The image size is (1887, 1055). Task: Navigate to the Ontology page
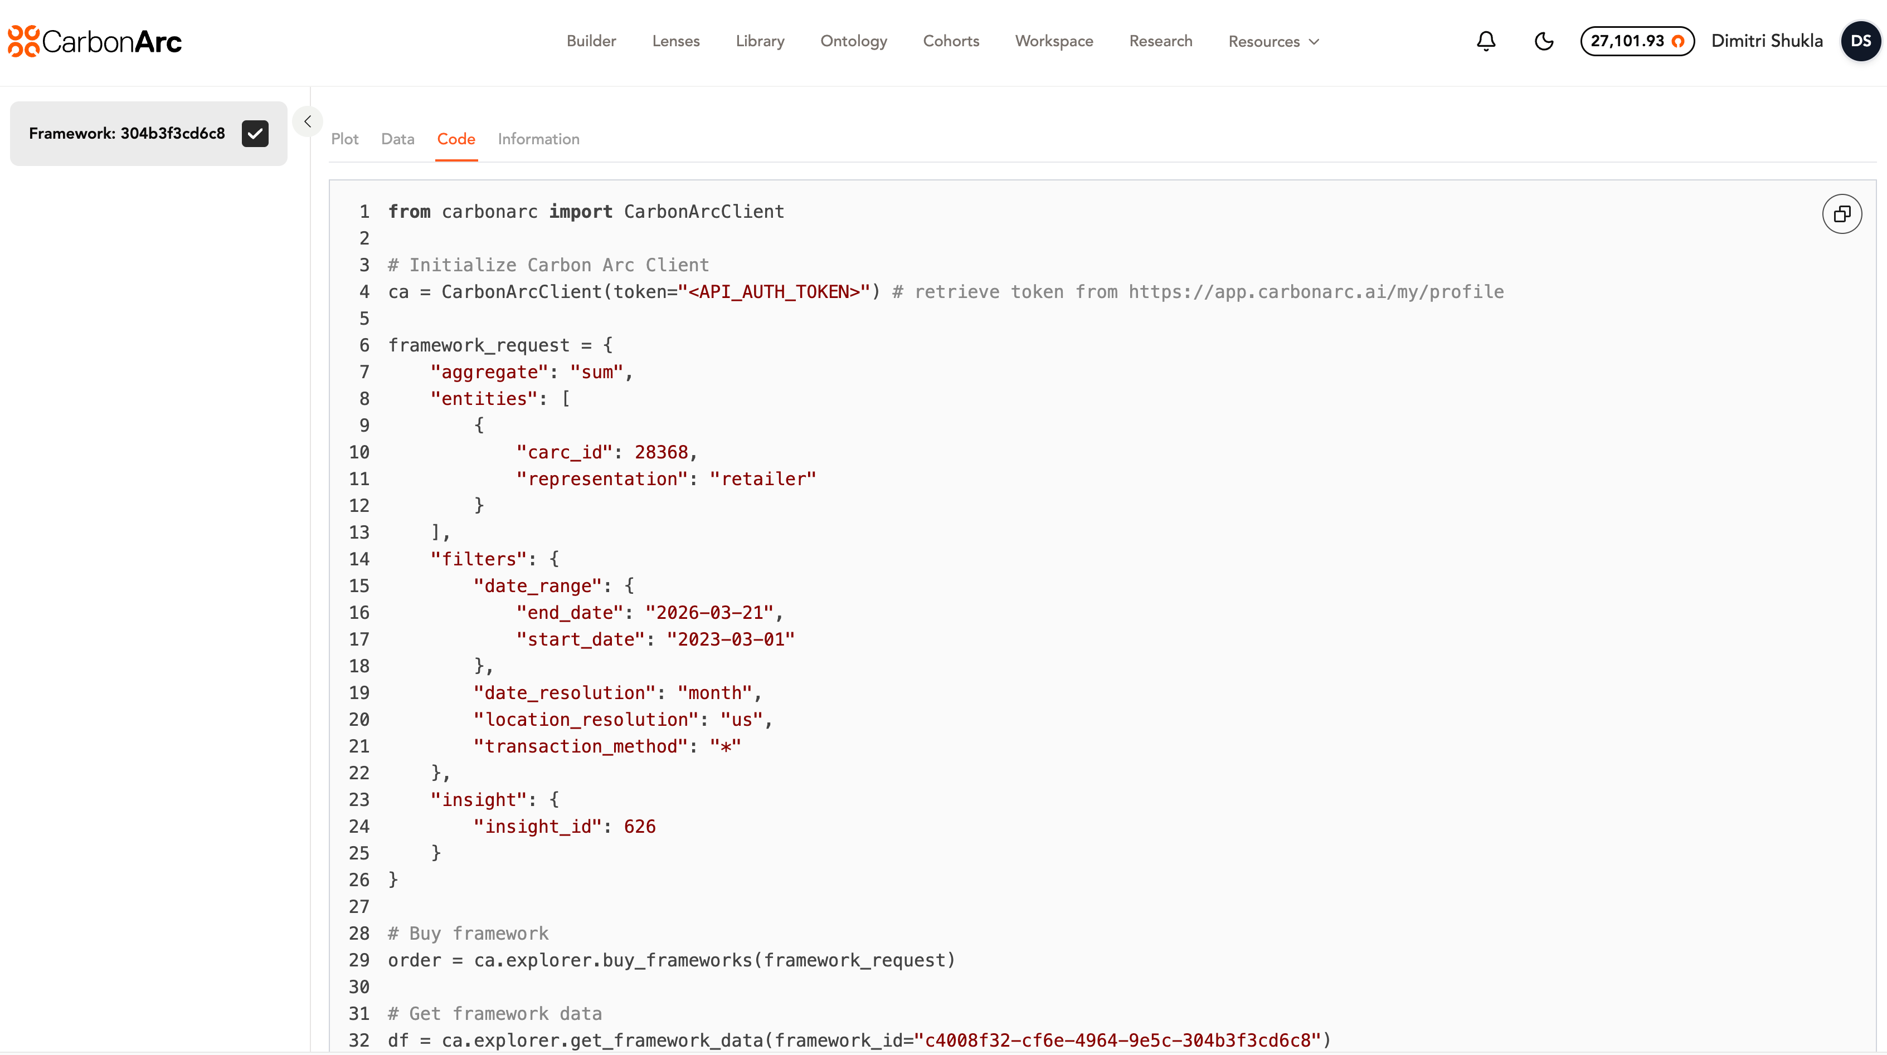(853, 41)
